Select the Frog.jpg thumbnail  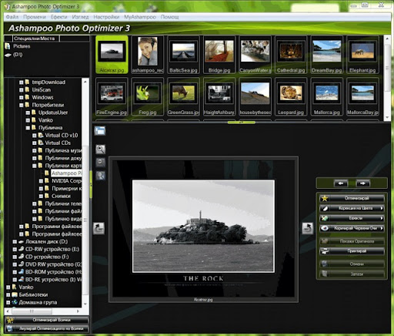coord(148,96)
